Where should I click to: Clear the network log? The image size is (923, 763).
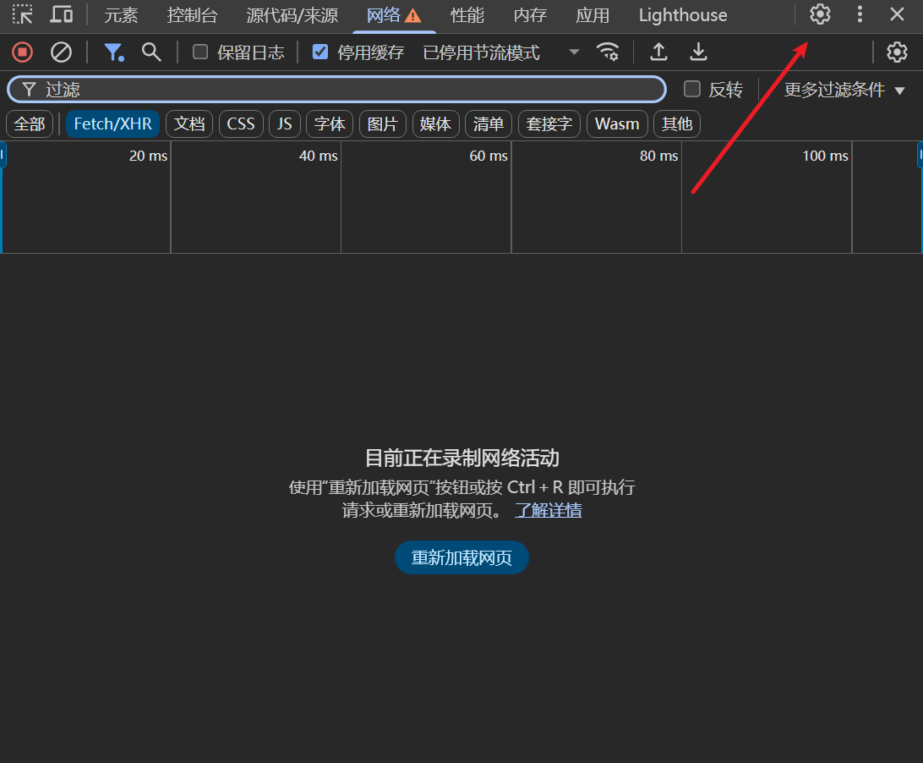click(x=61, y=52)
